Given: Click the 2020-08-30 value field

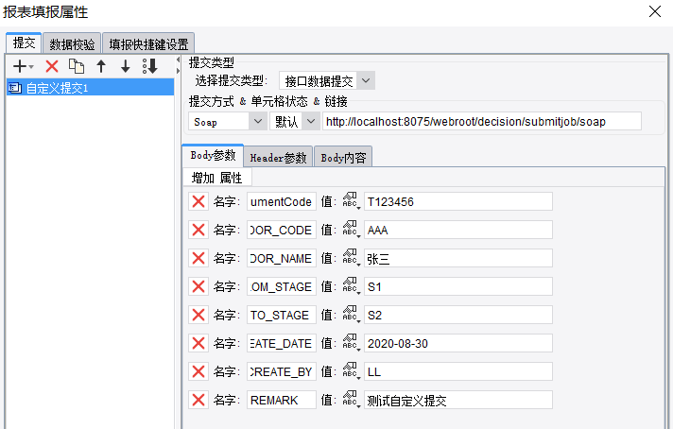Looking at the screenshot, I should (458, 343).
